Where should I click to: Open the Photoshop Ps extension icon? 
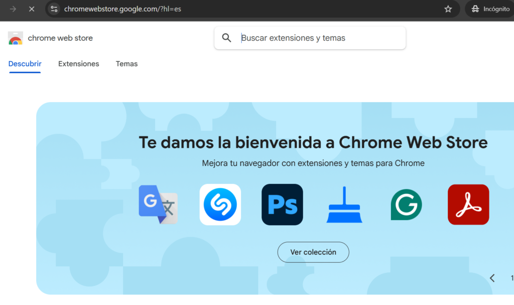coord(282,205)
